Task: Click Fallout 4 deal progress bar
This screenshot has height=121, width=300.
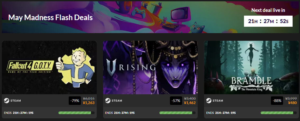Action: (76, 113)
